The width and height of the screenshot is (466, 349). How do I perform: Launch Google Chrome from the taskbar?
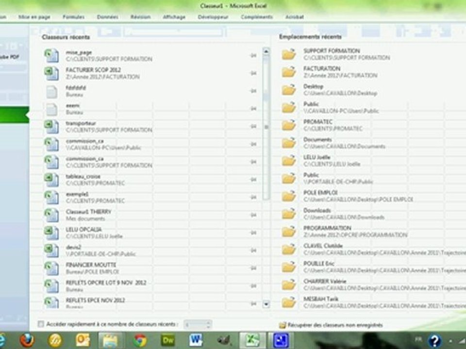[x=140, y=340]
